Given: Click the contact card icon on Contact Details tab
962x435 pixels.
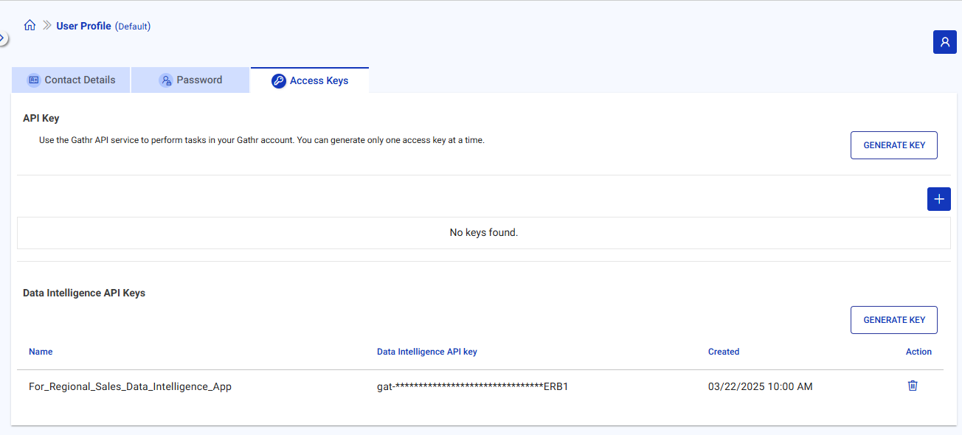Looking at the screenshot, I should pyautogui.click(x=33, y=80).
